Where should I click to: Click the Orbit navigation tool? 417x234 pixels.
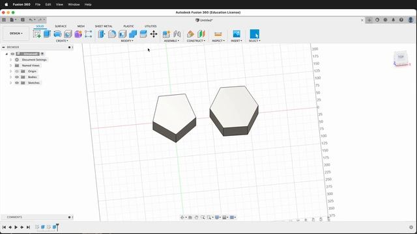click(x=182, y=217)
